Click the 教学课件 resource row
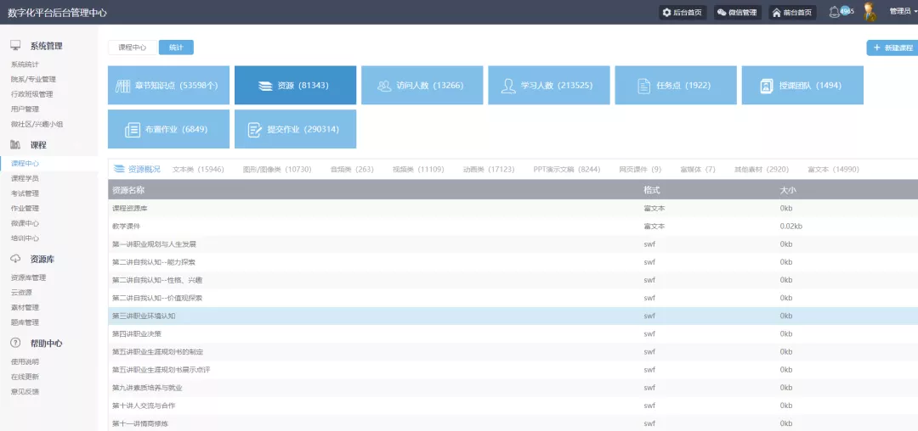 click(x=513, y=226)
